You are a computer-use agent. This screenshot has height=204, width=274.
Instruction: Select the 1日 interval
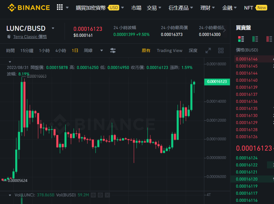[75, 51]
